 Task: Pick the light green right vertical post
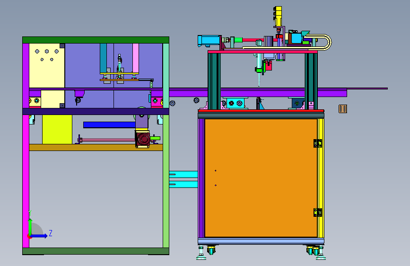pos(166,181)
